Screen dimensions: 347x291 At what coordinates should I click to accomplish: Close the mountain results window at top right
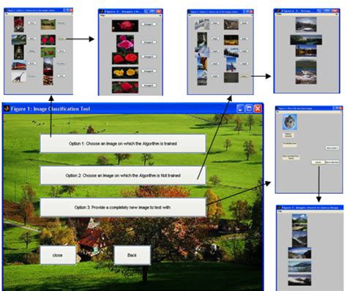coord(335,11)
